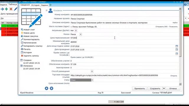Image resolution: width=189 pixels, height=106 pixels.
Task: Click the form scrollbar's up arrow
Action: (180, 9)
